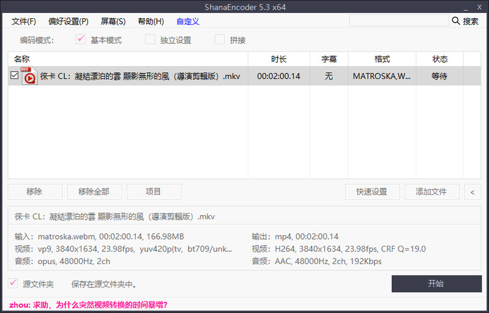
Task: Enable the 拼接 checkbox
Action: [x=220, y=40]
